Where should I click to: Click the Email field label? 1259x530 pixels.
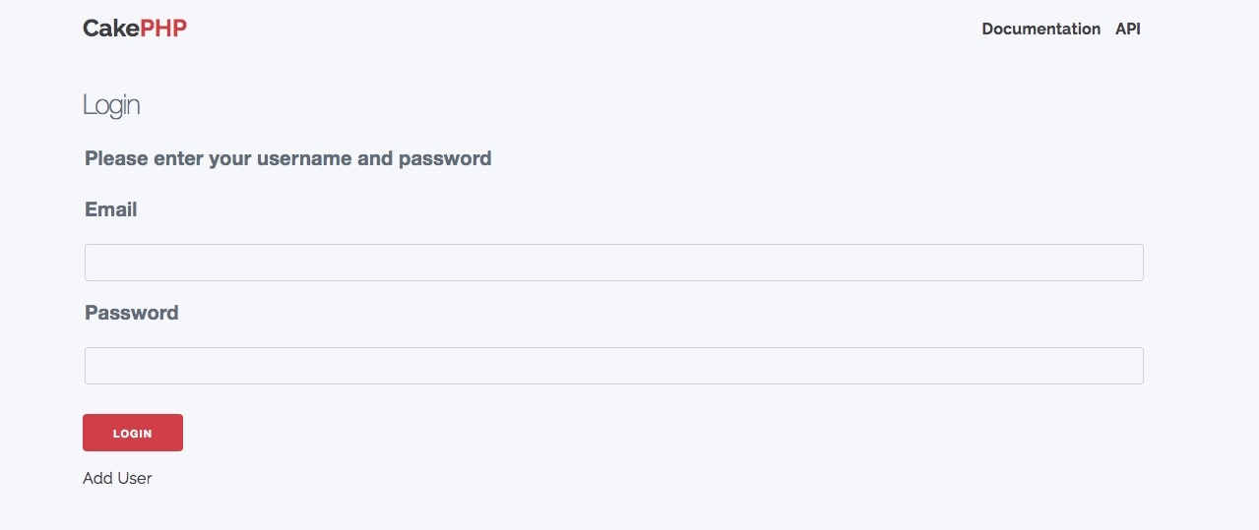(111, 209)
